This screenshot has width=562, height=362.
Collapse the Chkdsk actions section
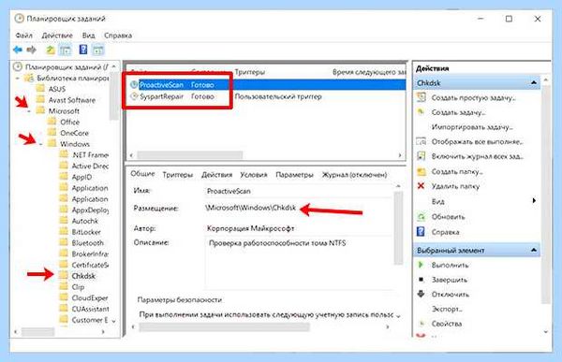(x=534, y=82)
